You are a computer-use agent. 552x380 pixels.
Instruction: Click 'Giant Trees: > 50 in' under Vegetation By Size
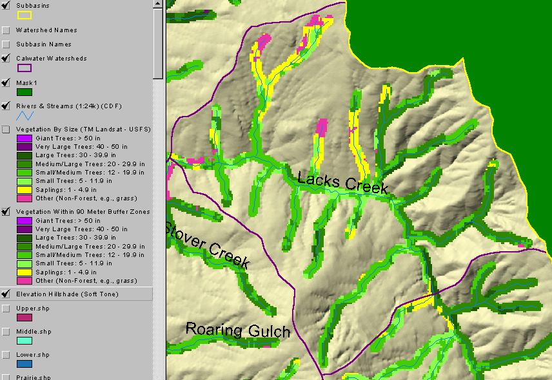(68, 138)
